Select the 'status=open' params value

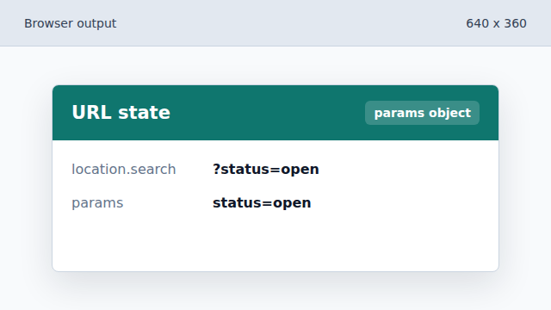tap(262, 203)
